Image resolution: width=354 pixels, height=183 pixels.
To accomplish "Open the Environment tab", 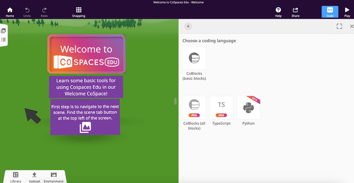I will tap(53, 177).
